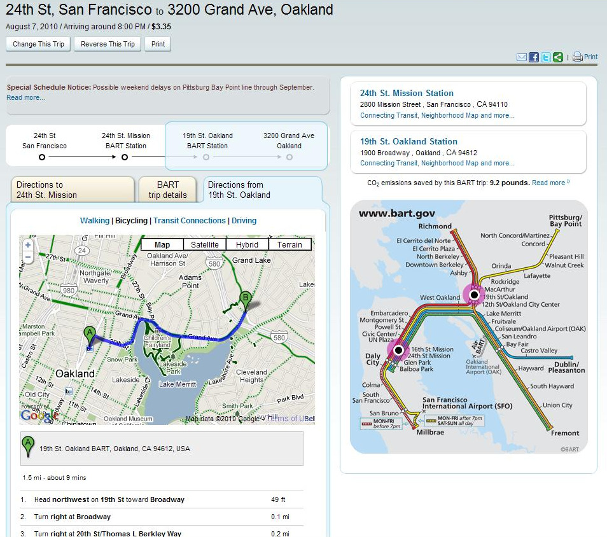Switch map to Hybrid view
Viewport: 607px width, 537px height.
[247, 245]
